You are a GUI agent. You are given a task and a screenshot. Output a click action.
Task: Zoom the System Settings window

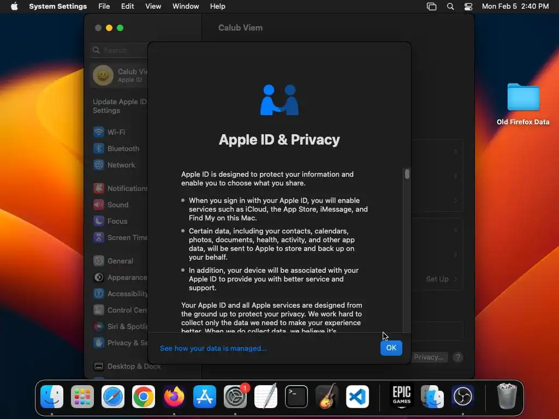point(120,28)
